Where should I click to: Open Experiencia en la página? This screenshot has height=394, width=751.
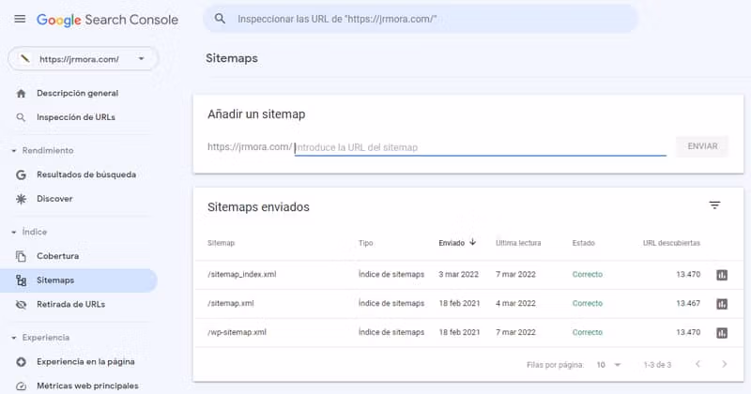coord(85,362)
